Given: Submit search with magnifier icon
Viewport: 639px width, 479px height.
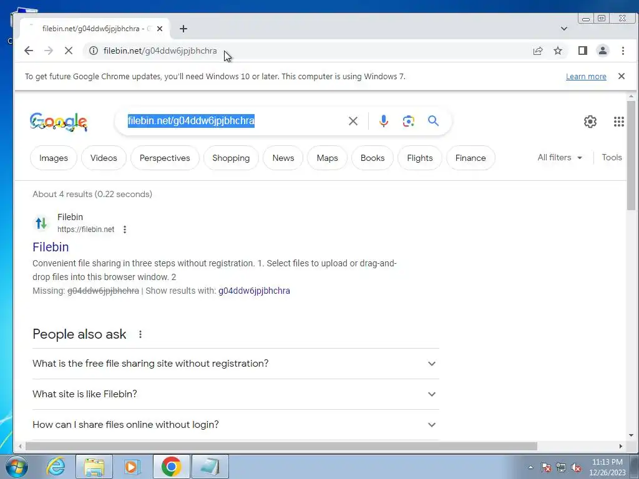Looking at the screenshot, I should [x=433, y=121].
